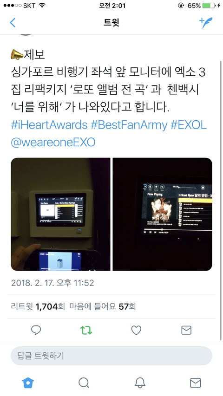The image size is (223, 396).
Task: View the 57 likes list
Action: pyautogui.click(x=103, y=306)
